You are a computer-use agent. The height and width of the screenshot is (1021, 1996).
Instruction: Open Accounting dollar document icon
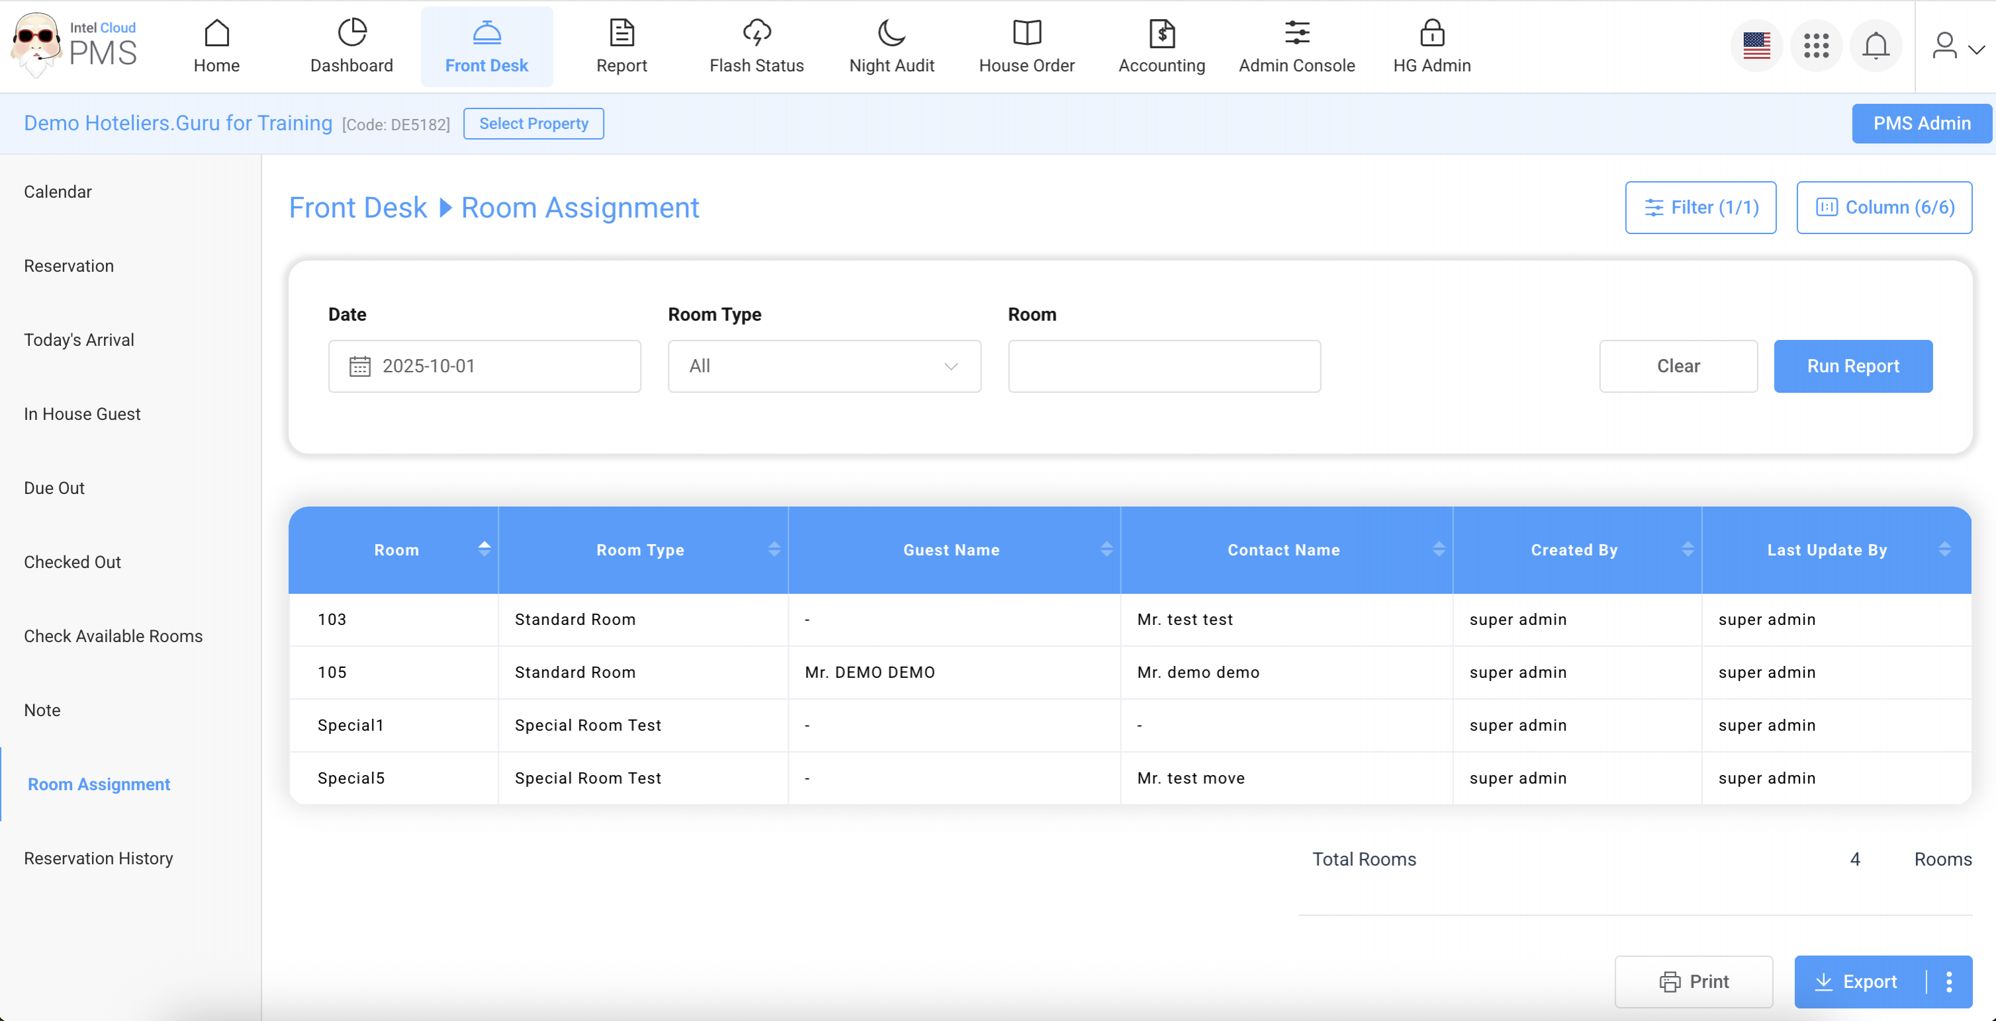tap(1161, 33)
